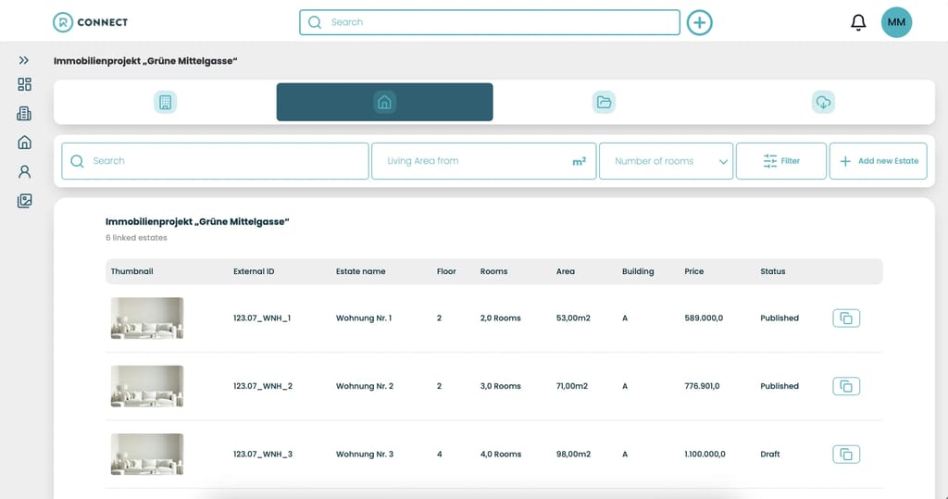Click the 2,0 Rooms cell
Screen dimensions: 948x499
pos(501,318)
